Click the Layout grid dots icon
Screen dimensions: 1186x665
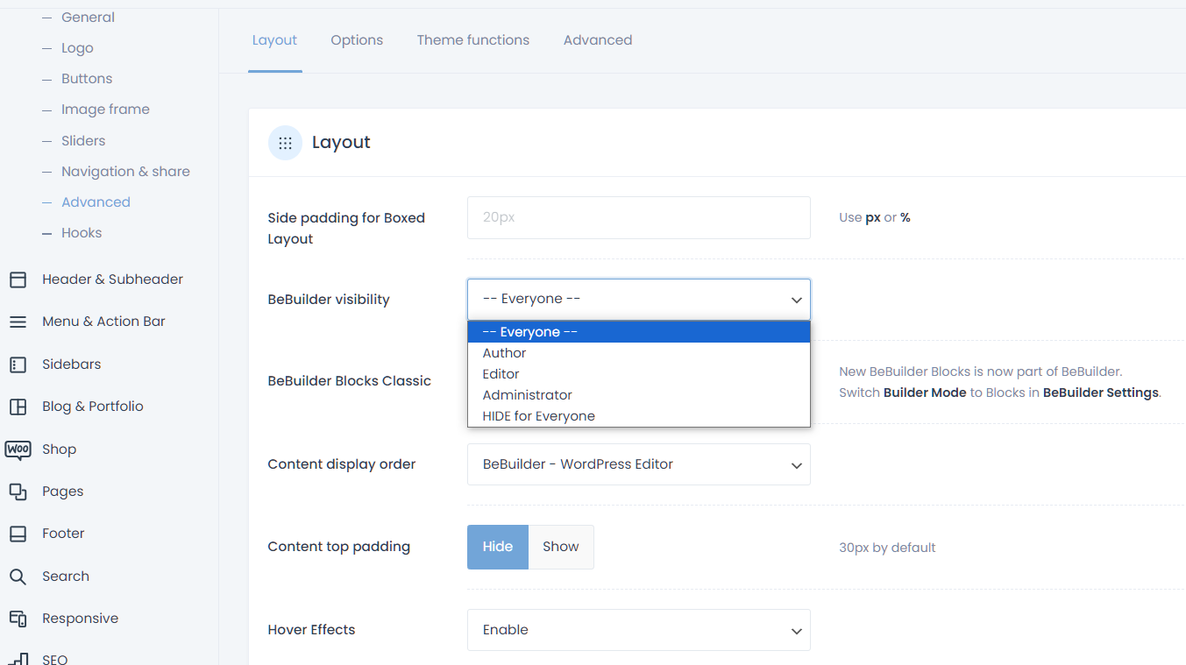[x=285, y=143]
